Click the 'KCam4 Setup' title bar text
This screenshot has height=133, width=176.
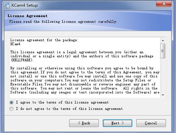(25, 5)
